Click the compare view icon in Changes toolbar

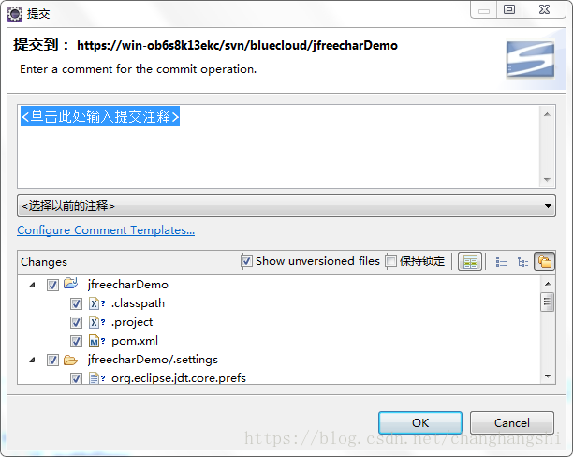click(470, 262)
